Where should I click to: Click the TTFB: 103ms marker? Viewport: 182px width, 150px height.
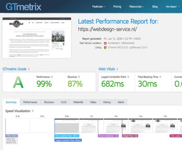(12, 136)
